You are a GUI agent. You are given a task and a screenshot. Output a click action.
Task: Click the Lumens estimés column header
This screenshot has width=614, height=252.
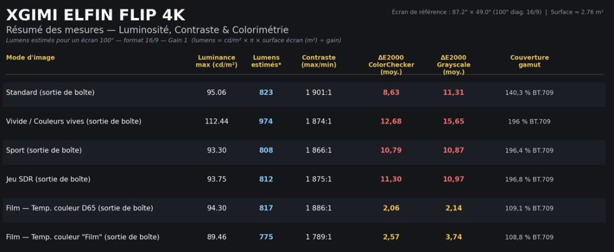tap(266, 61)
